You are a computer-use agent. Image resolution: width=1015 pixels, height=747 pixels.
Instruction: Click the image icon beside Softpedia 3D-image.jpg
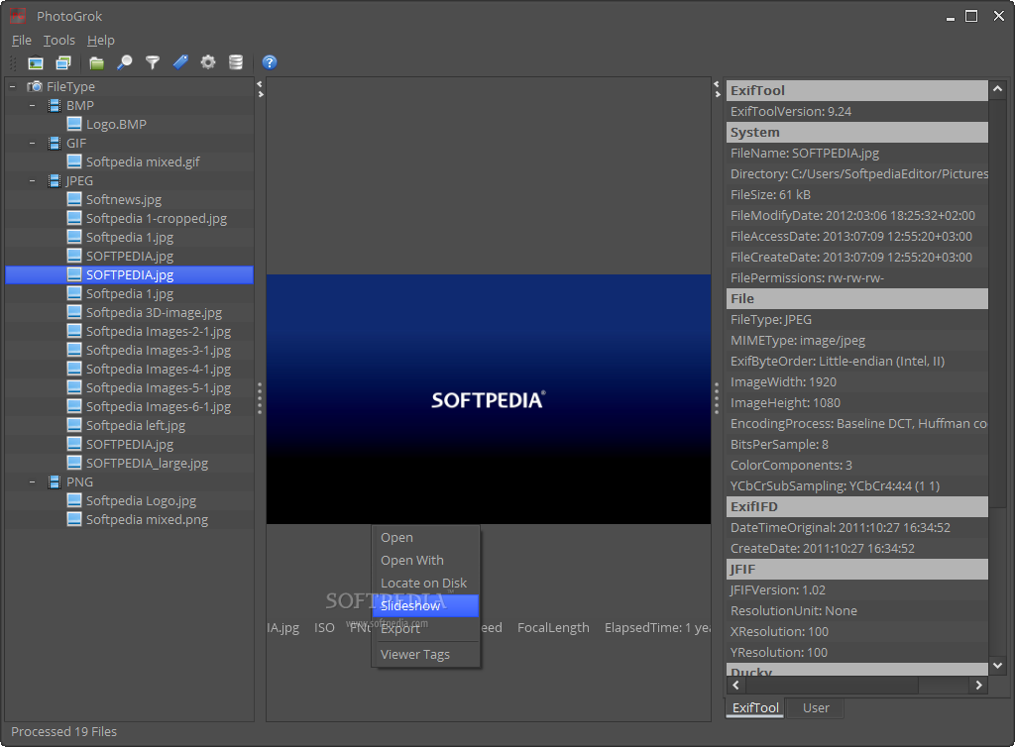(75, 312)
